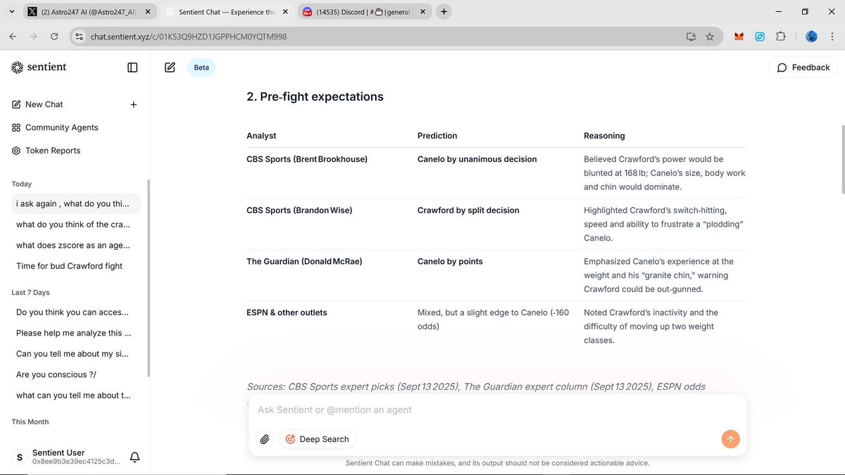Open chat 'Do you think you can acces...'
This screenshot has height=475, width=845.
click(x=76, y=312)
